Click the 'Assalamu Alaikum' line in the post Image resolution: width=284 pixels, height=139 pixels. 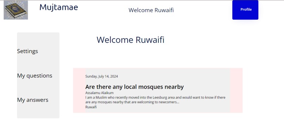(99, 93)
